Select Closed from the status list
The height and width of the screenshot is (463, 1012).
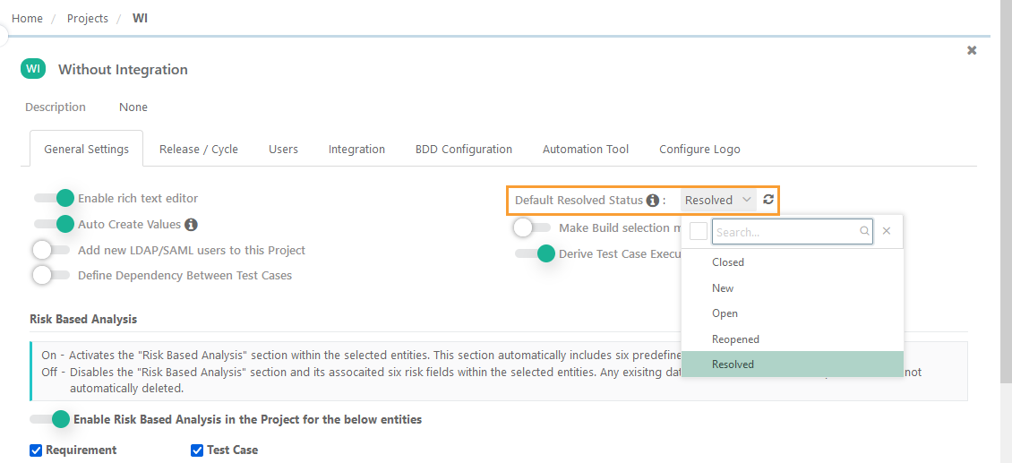point(728,262)
